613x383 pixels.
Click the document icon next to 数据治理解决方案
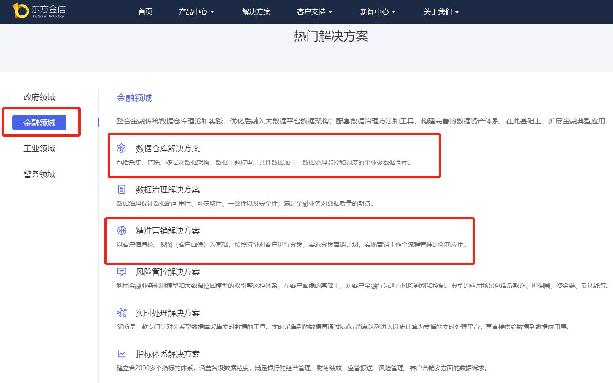(121, 189)
